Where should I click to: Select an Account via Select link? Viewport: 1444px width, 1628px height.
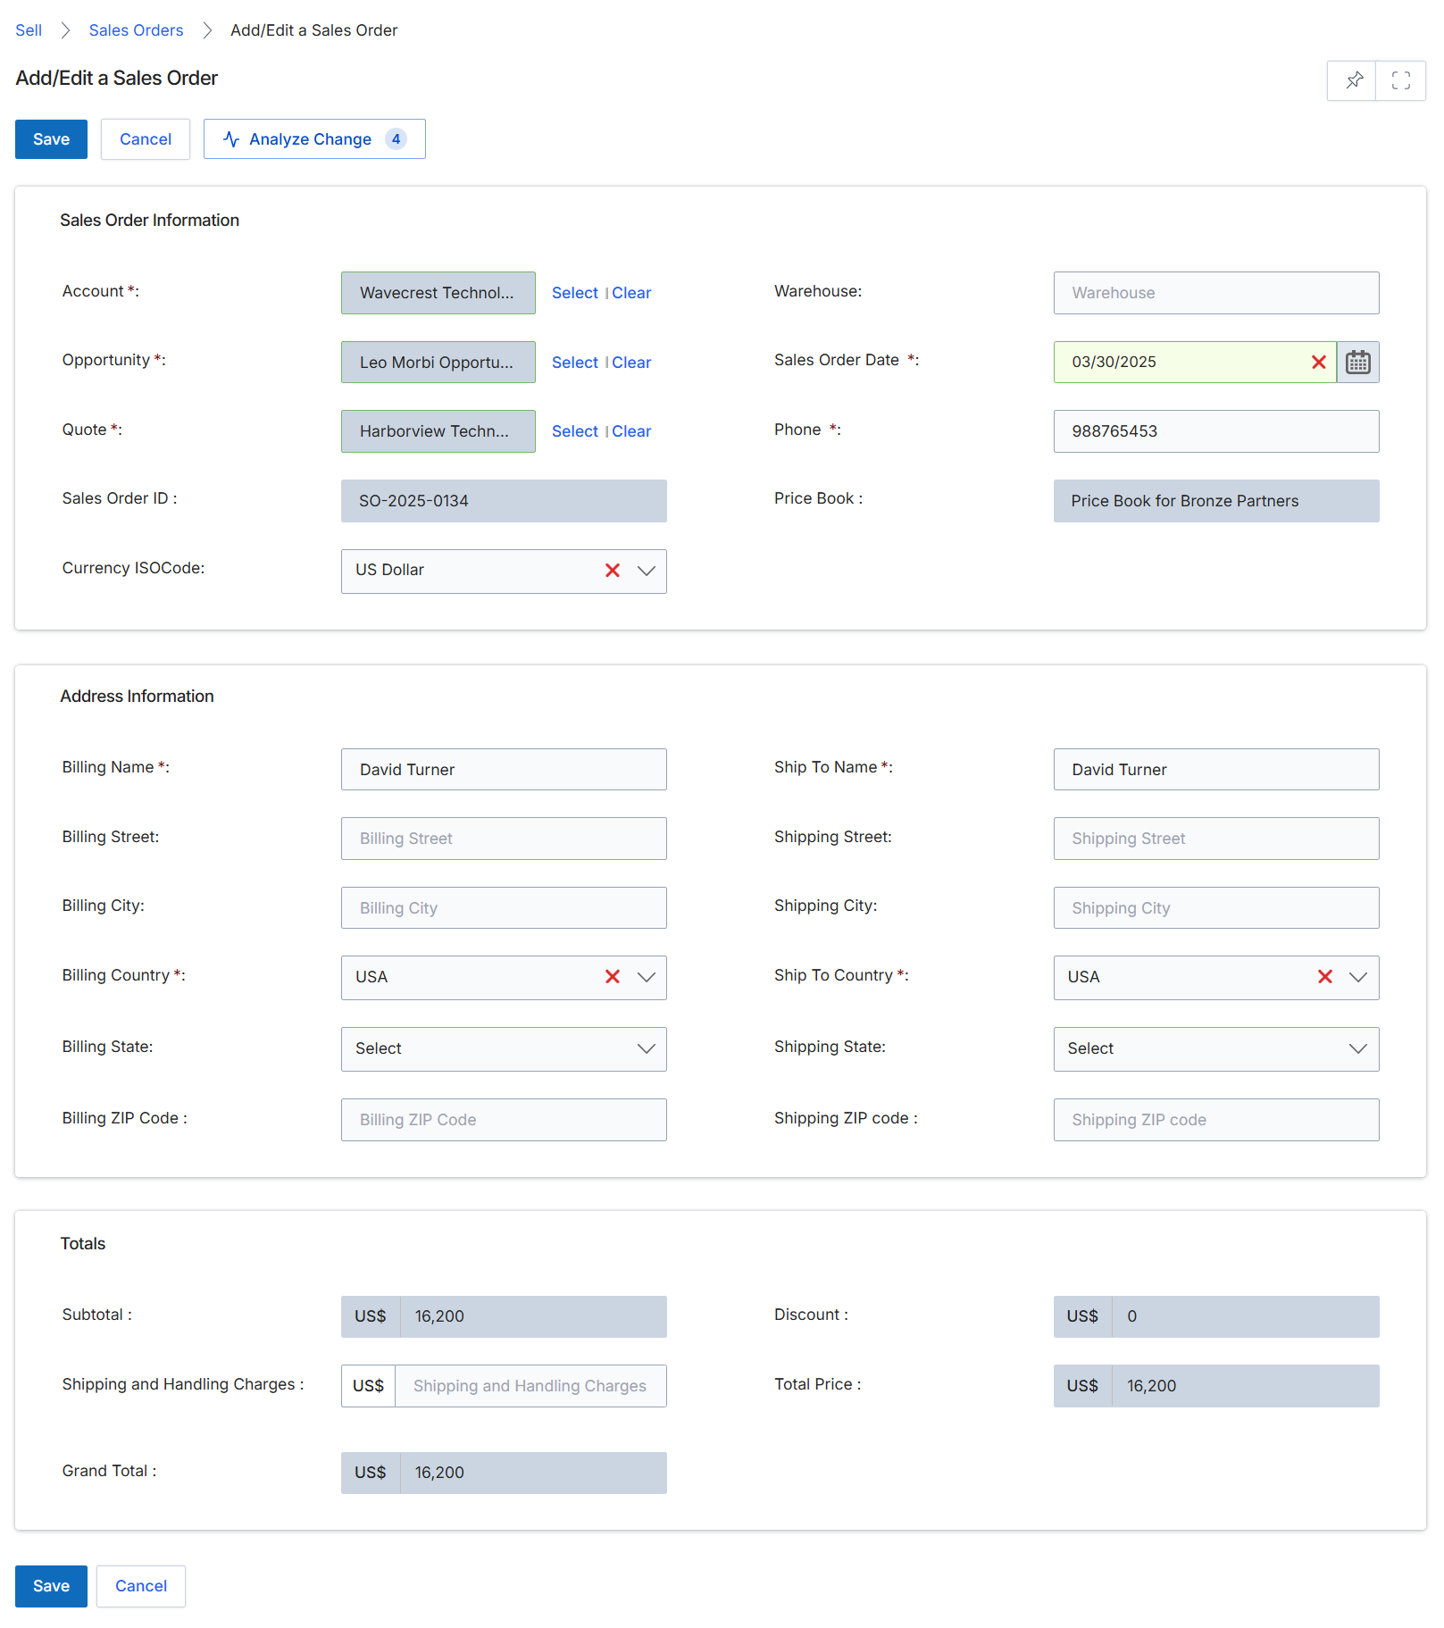pyautogui.click(x=574, y=293)
